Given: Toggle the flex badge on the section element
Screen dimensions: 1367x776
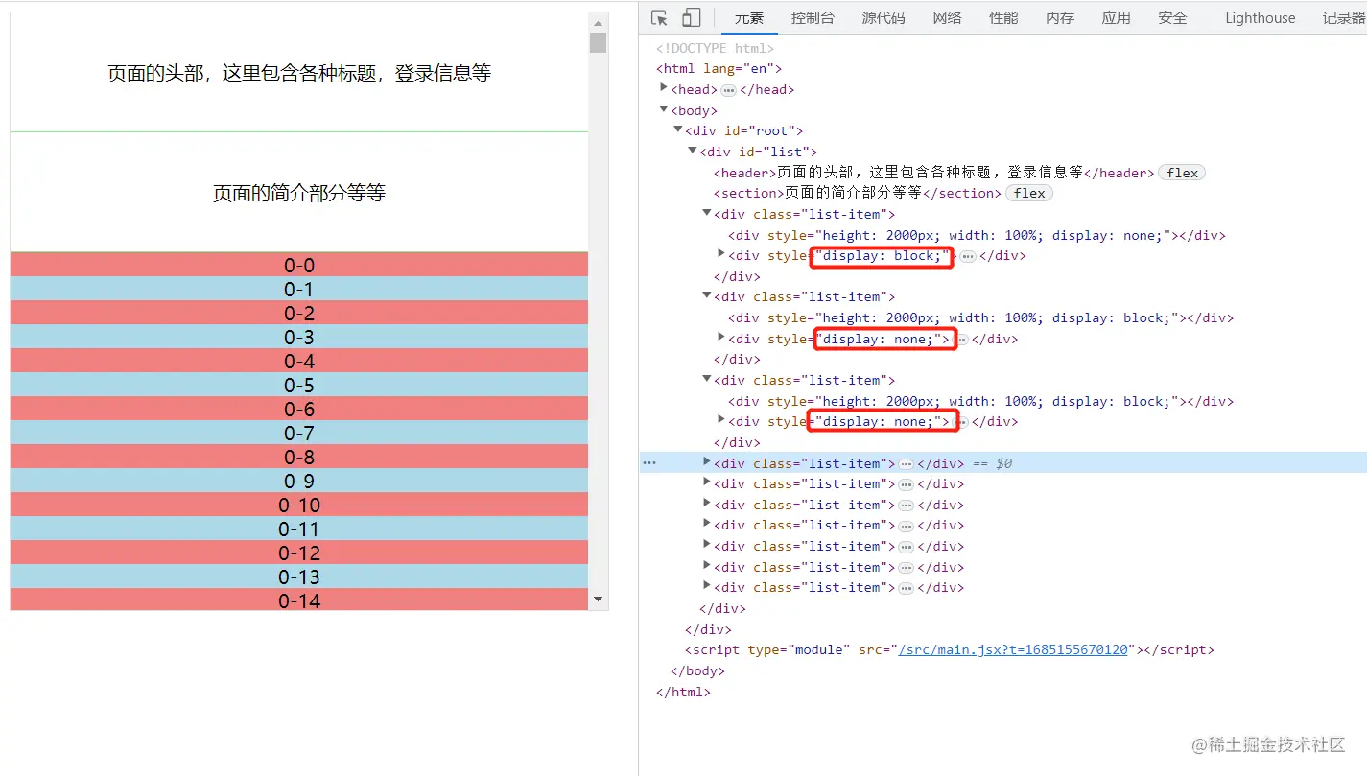Looking at the screenshot, I should click(x=1029, y=193).
